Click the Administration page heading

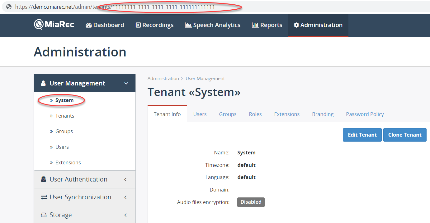pyautogui.click(x=80, y=52)
